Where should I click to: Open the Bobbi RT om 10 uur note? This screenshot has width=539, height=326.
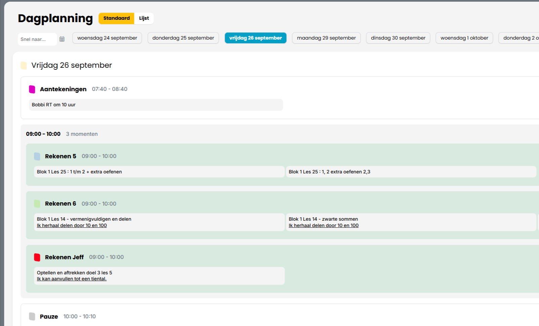[x=156, y=105]
